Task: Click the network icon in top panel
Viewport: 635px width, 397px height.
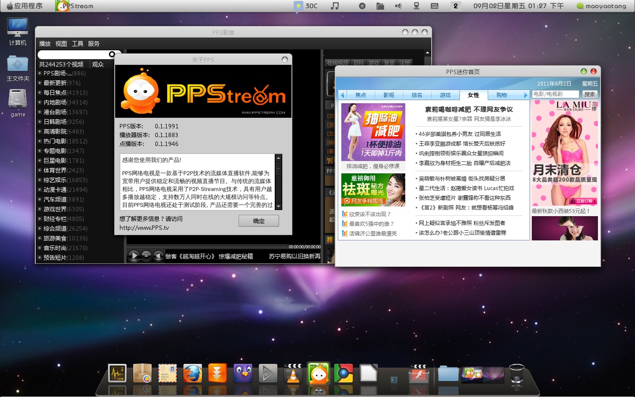Action: pos(416,6)
